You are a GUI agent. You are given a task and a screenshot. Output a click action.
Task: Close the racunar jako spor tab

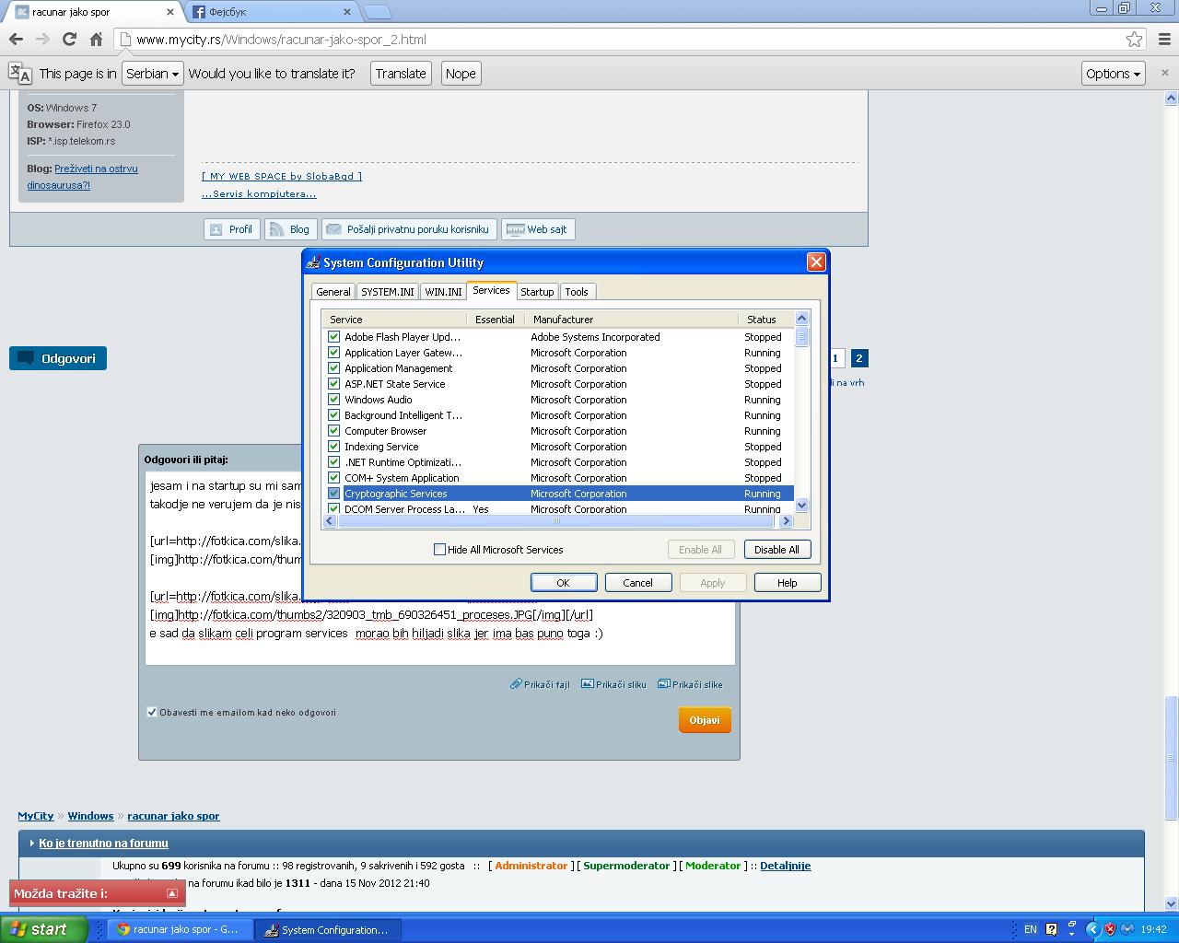tap(170, 12)
